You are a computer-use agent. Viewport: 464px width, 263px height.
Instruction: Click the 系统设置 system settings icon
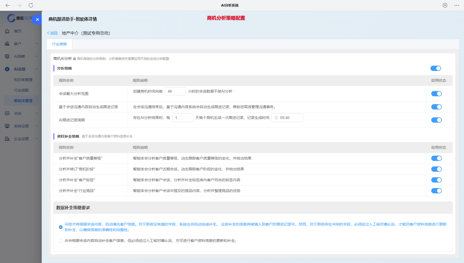pyautogui.click(x=7, y=126)
